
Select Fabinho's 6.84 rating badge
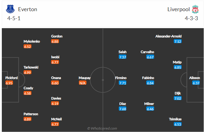coord(150,83)
